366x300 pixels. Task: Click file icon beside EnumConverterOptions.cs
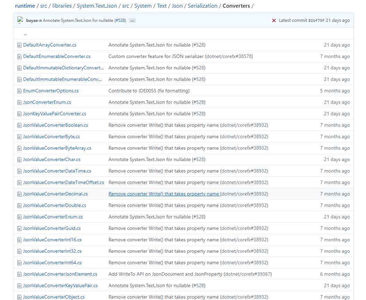coord(19,91)
